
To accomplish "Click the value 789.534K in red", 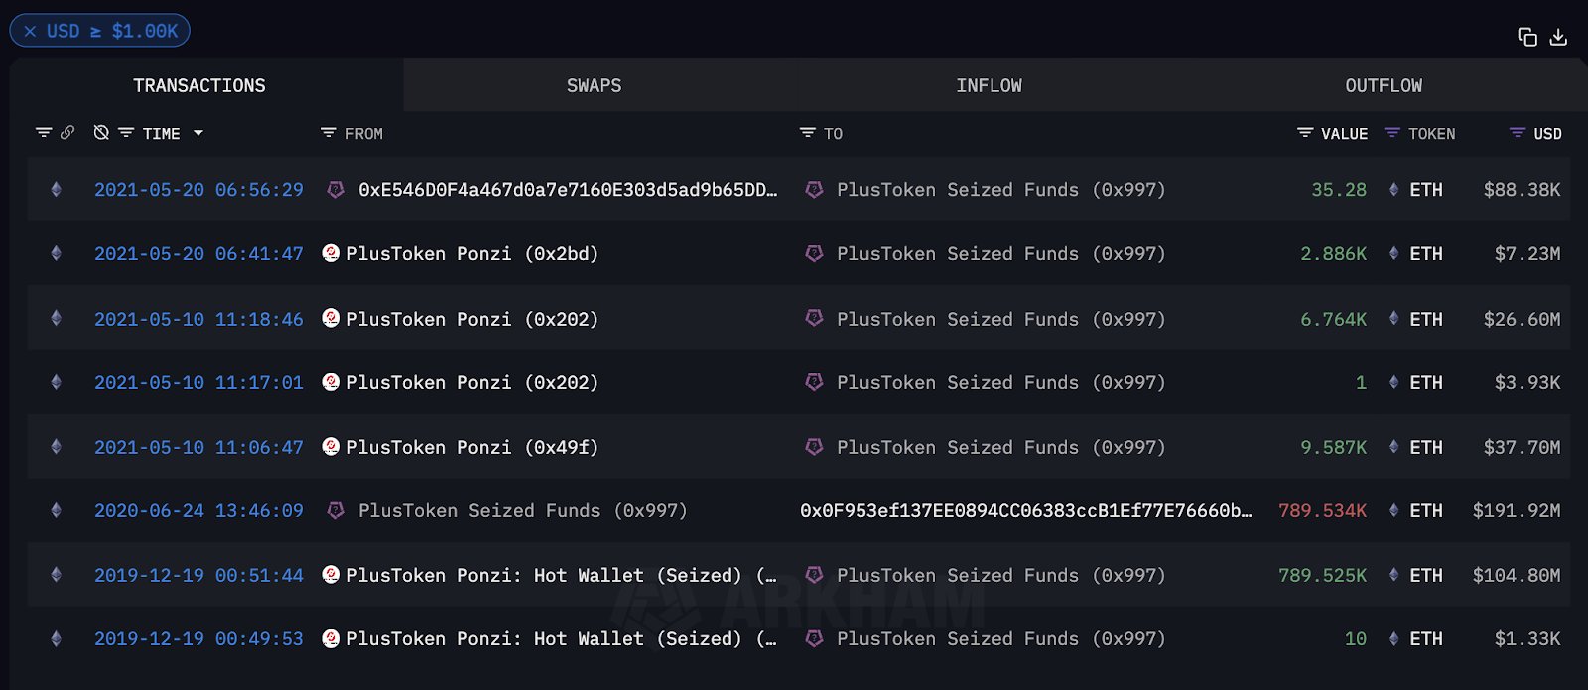I will pyautogui.click(x=1322, y=510).
